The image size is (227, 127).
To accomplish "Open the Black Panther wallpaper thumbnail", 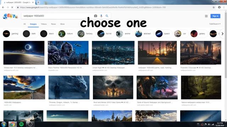I will click(x=68, y=53).
